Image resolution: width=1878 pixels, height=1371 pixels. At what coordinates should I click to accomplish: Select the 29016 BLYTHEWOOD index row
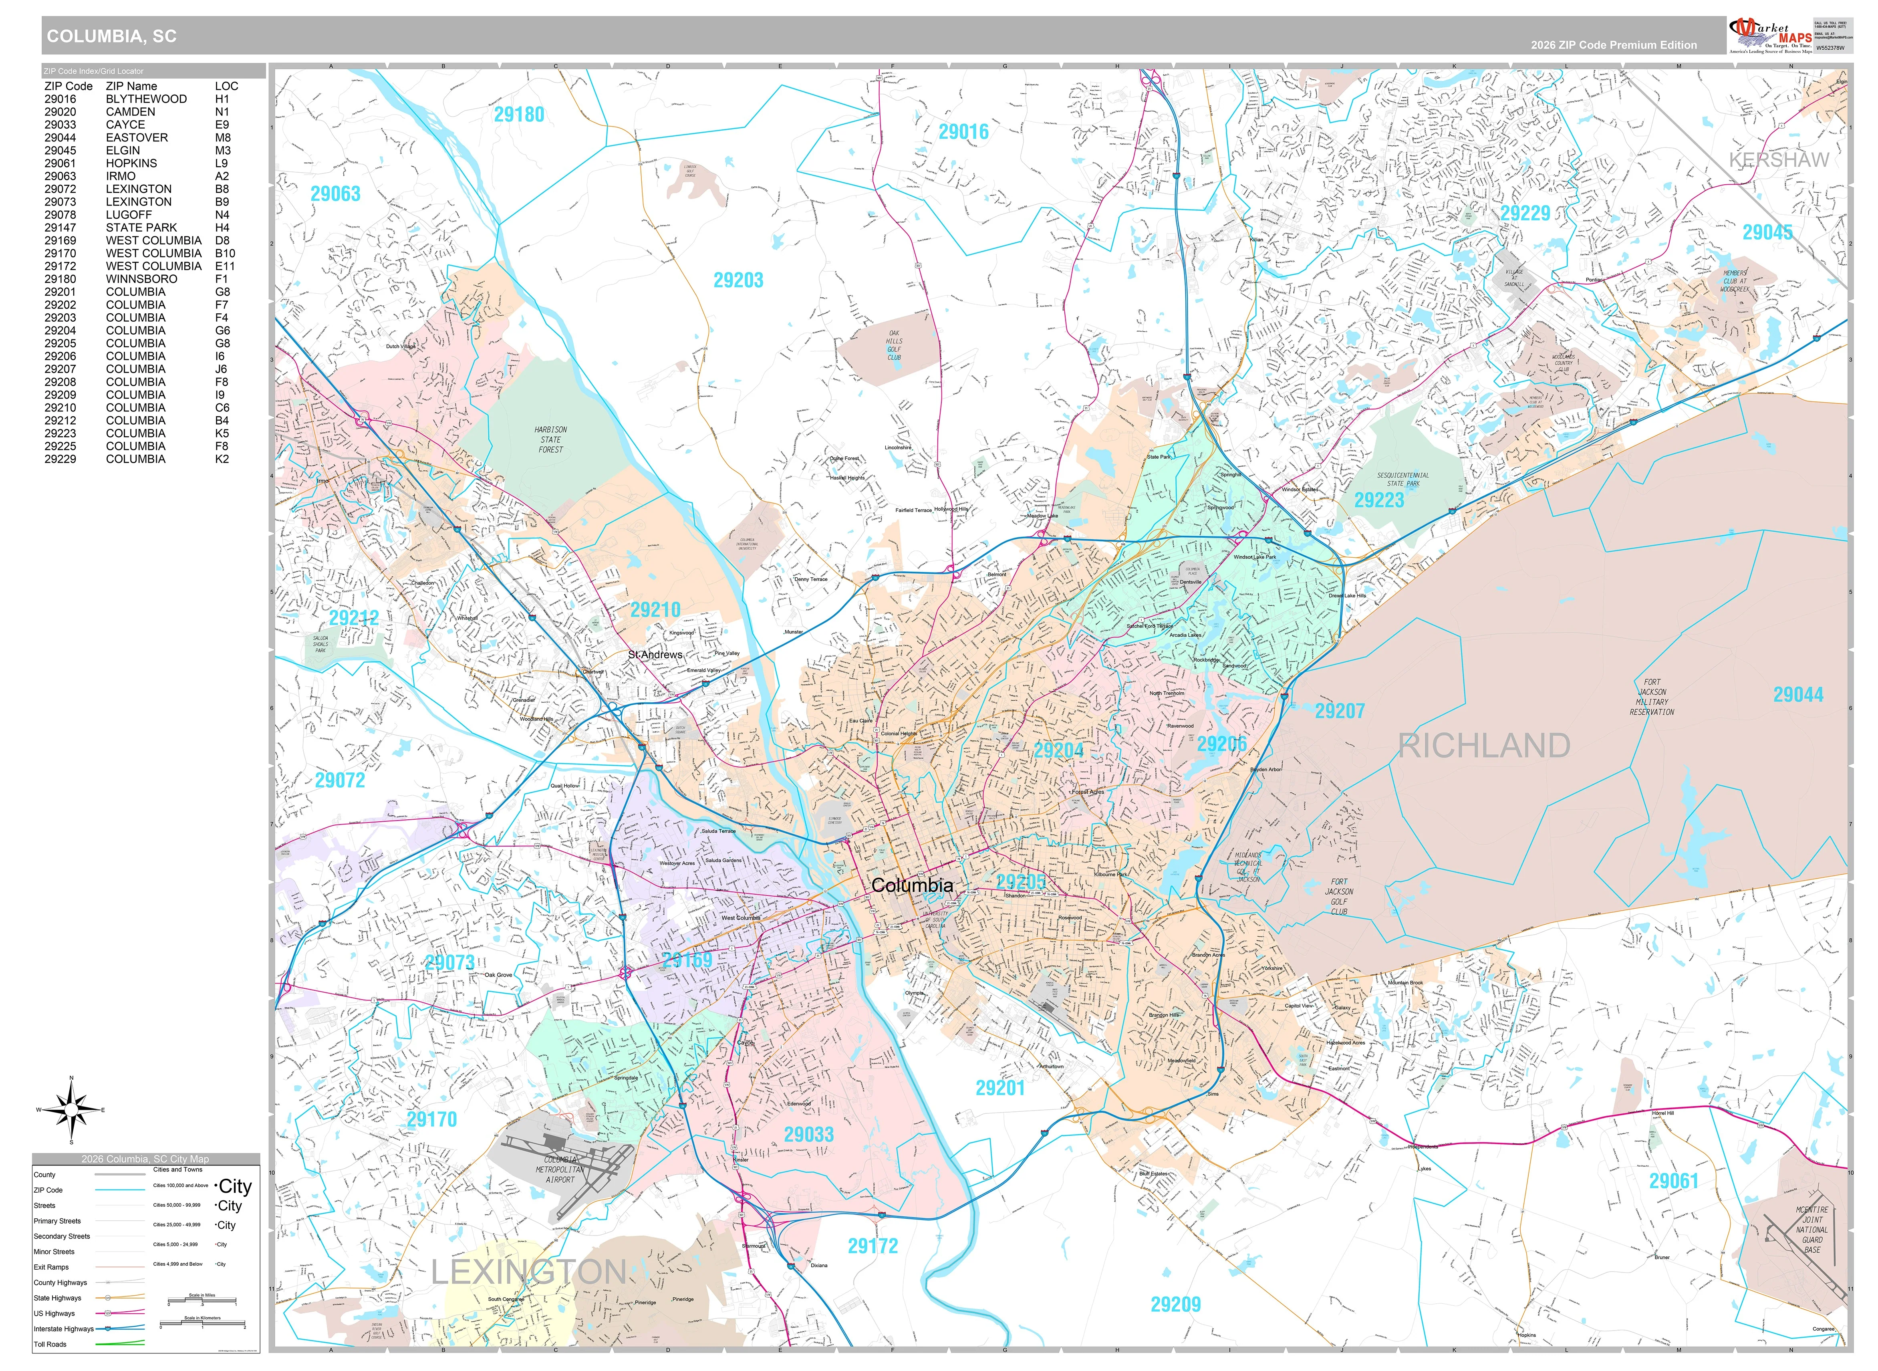click(x=142, y=99)
